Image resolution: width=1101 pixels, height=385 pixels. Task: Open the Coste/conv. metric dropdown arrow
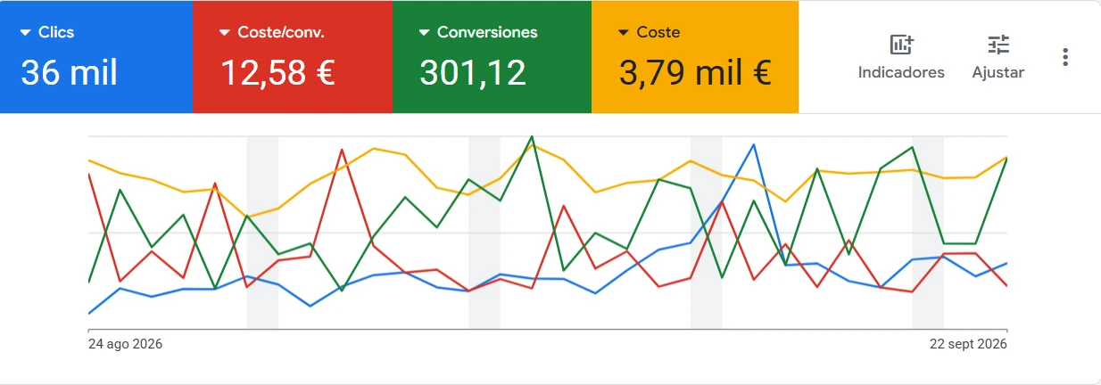[x=225, y=33]
